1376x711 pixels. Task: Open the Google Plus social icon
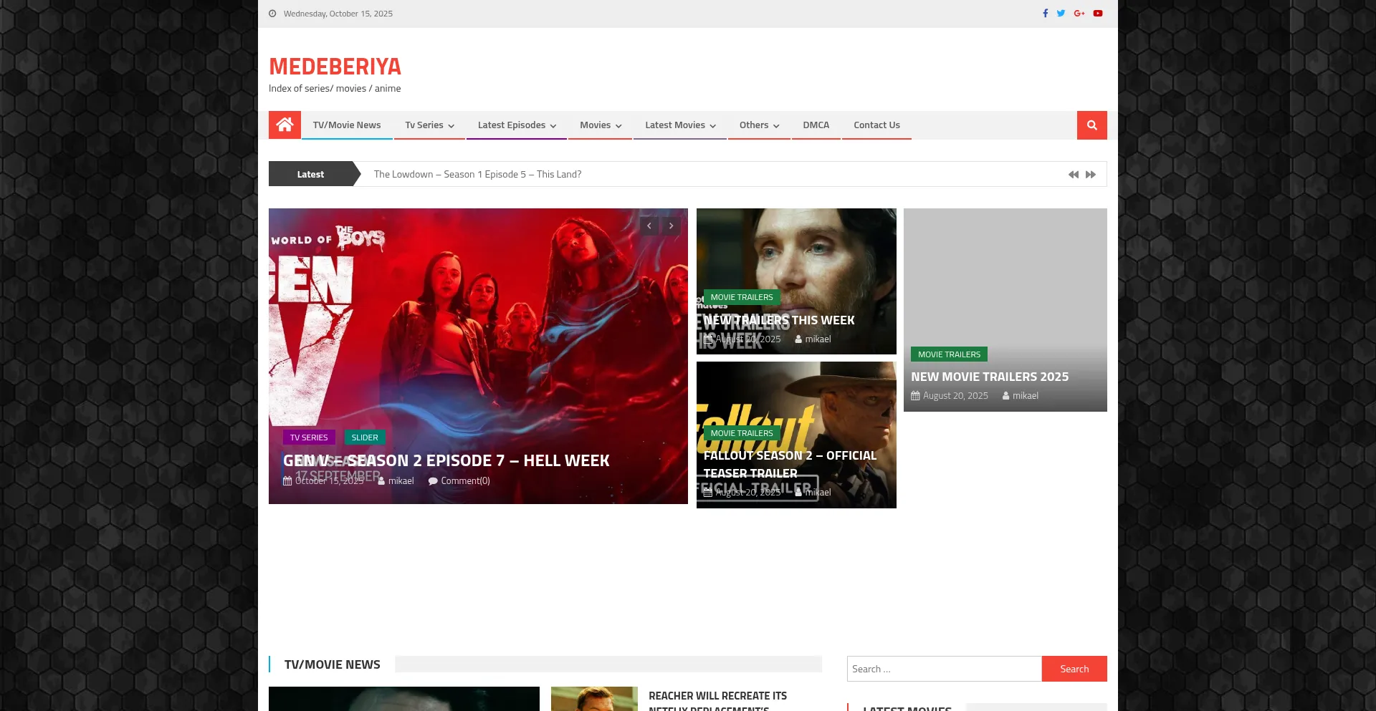coord(1079,14)
